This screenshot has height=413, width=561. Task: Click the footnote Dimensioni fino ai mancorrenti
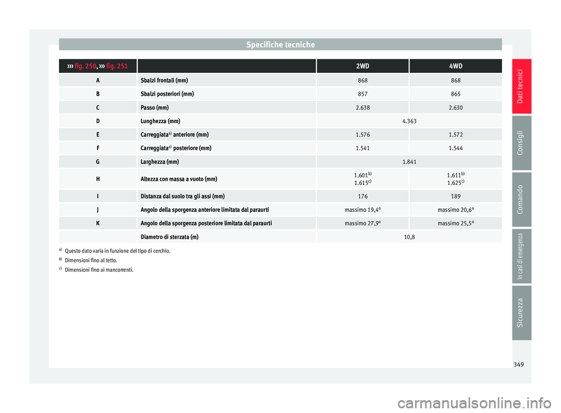pyautogui.click(x=96, y=269)
